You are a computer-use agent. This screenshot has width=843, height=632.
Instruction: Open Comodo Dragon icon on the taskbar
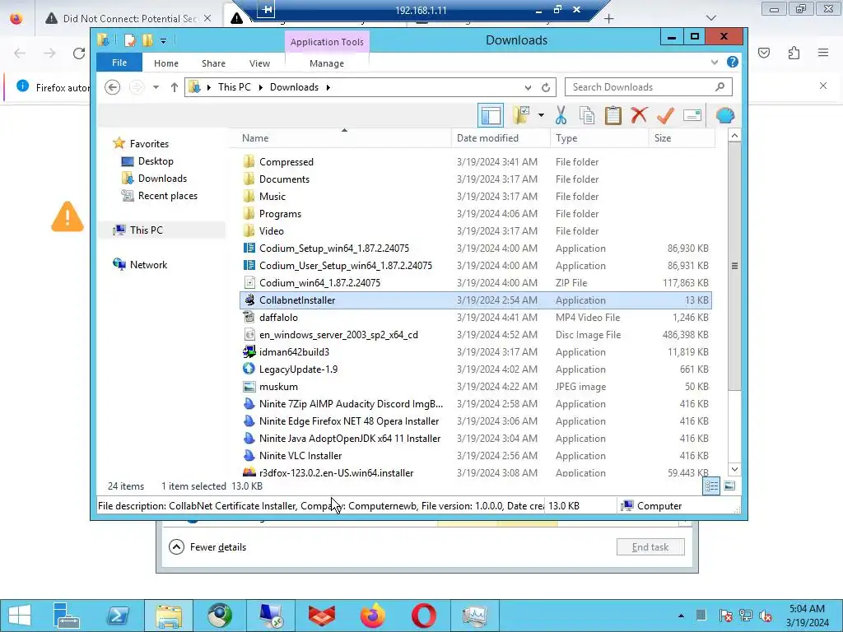(x=322, y=616)
